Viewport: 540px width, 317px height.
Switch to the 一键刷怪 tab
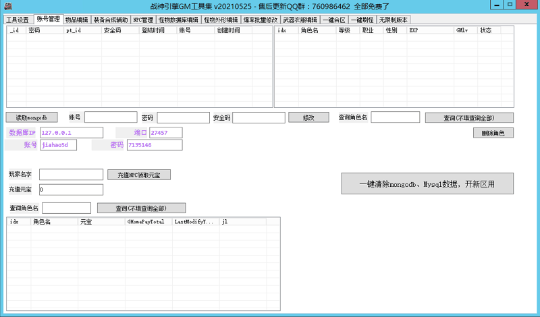click(x=362, y=20)
